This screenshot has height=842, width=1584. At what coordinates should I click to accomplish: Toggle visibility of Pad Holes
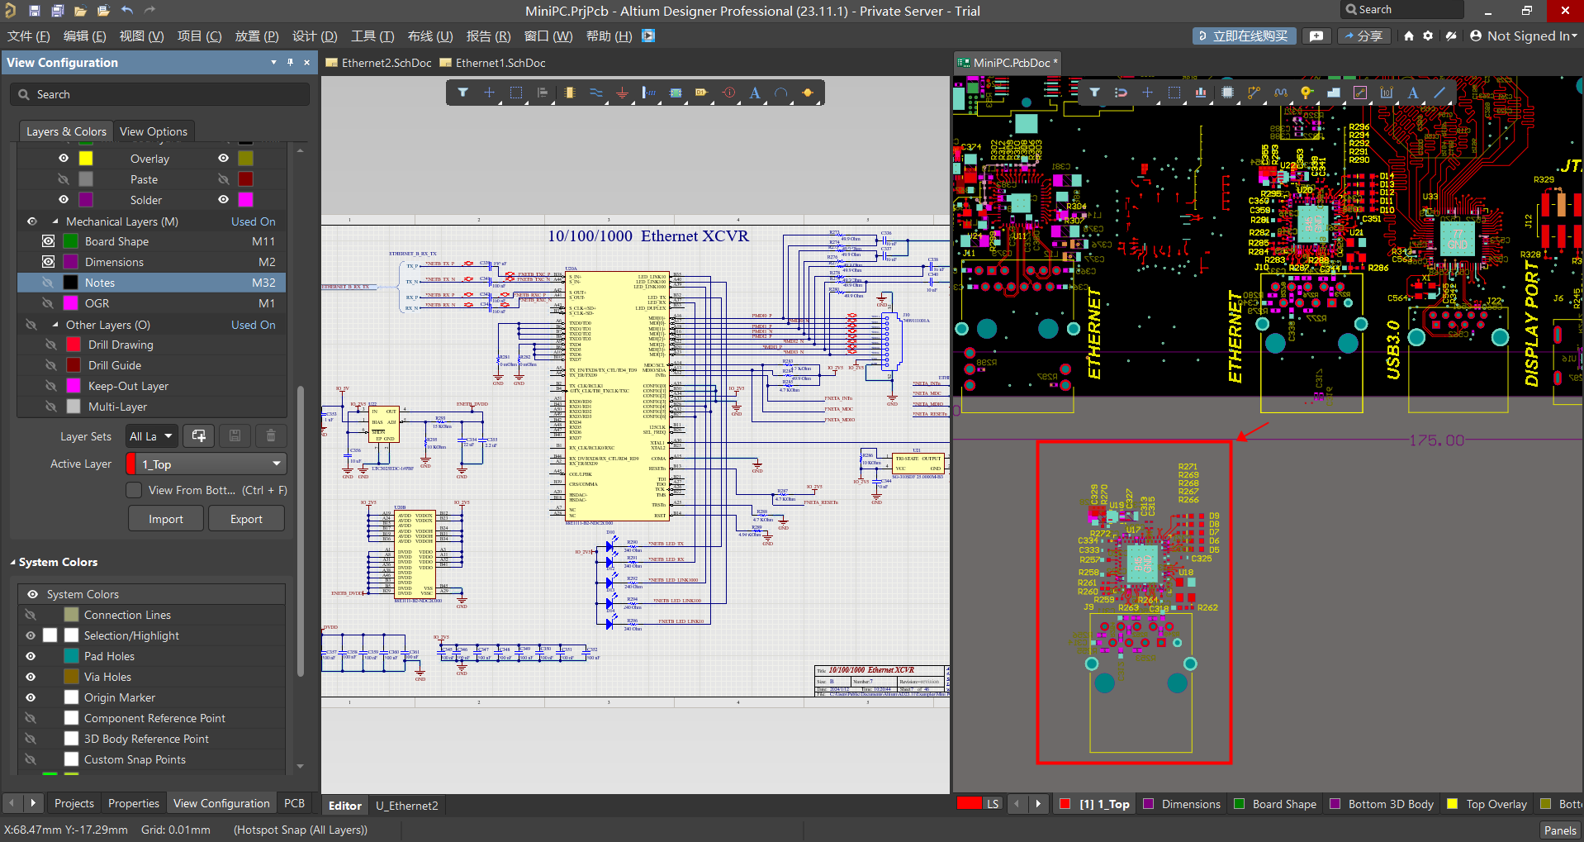[31, 656]
